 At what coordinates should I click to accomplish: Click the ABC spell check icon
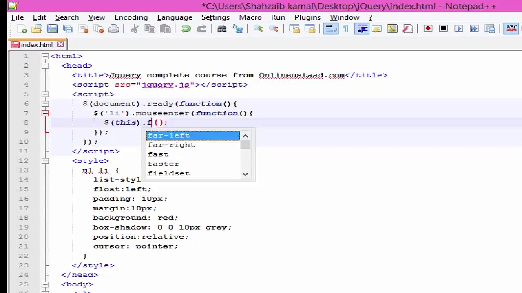pos(511,28)
